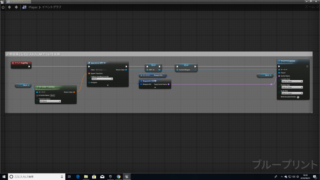Toggle the Weld Simulated Bodies checkbox

tap(298, 97)
